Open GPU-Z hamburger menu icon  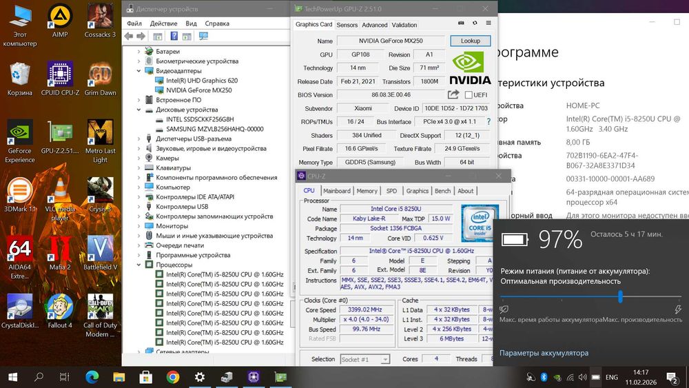point(489,23)
